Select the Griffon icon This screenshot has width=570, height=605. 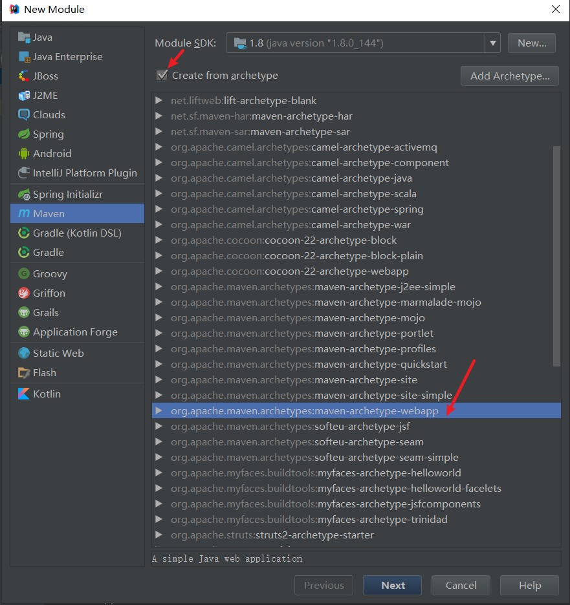[x=24, y=293]
